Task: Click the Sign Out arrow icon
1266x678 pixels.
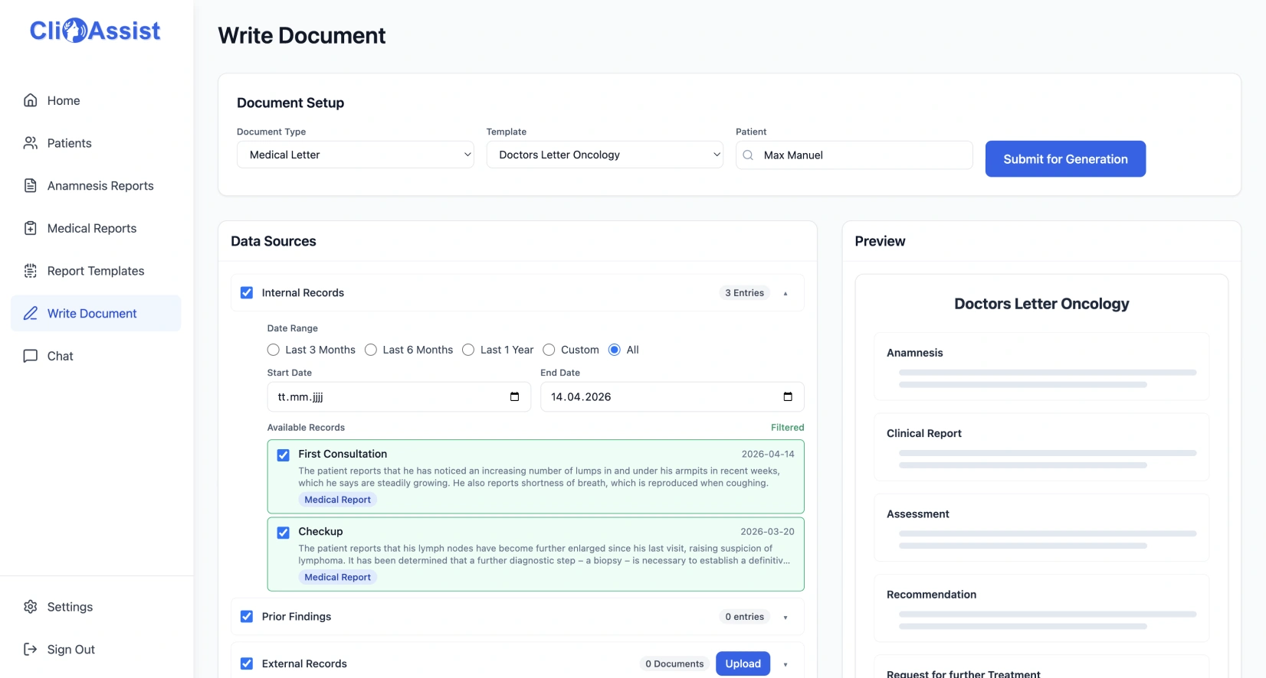Action: point(31,650)
